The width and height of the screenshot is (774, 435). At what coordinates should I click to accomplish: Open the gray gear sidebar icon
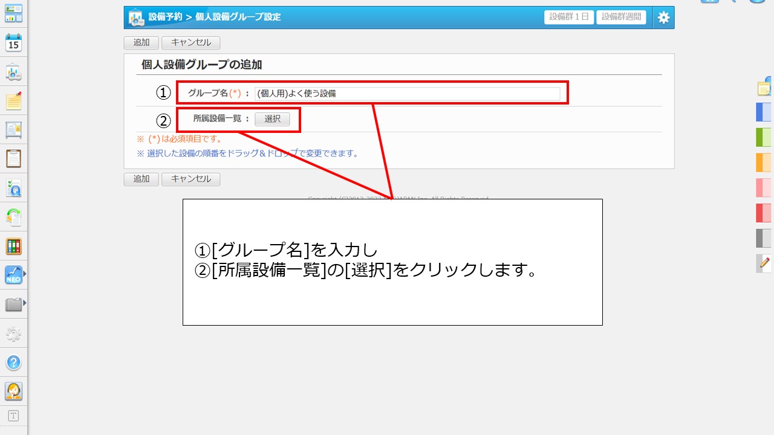(13, 333)
